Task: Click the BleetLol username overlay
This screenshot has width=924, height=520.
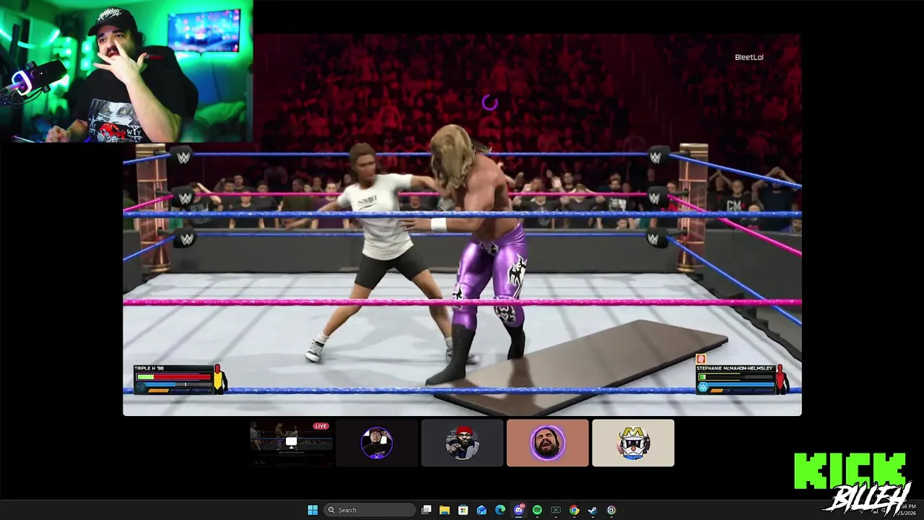Action: tap(749, 57)
